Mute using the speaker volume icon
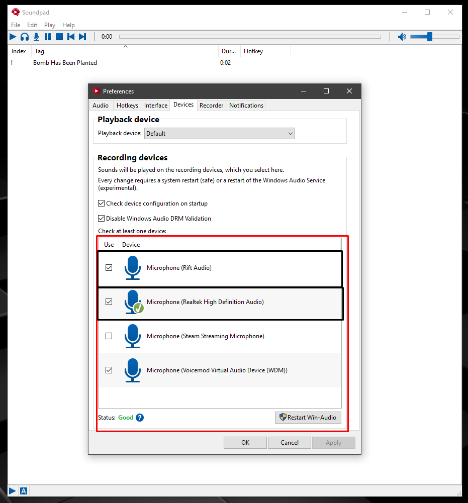Screen dimensions: 468x503 (x=402, y=37)
